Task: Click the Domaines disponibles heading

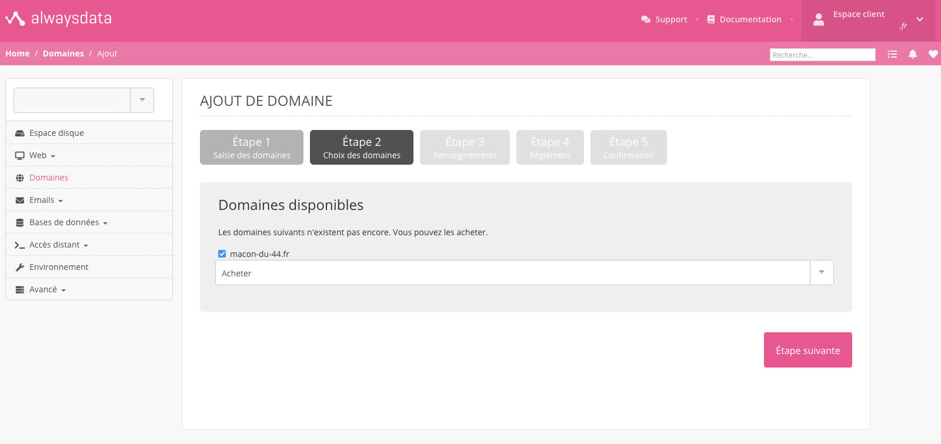Action: (x=291, y=205)
